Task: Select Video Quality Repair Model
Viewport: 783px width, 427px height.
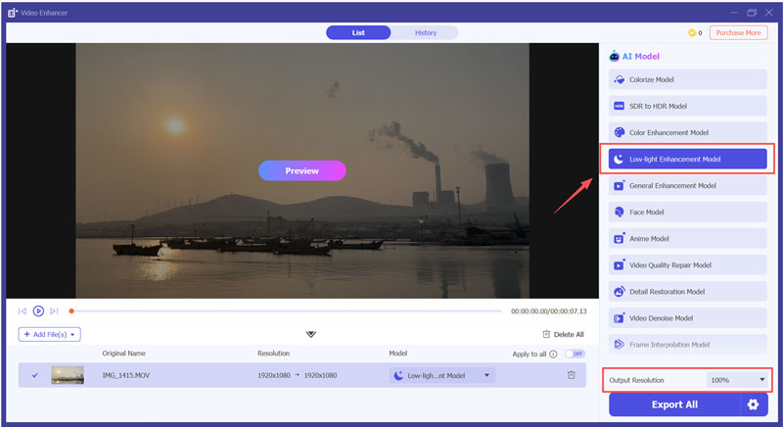Action: 687,264
